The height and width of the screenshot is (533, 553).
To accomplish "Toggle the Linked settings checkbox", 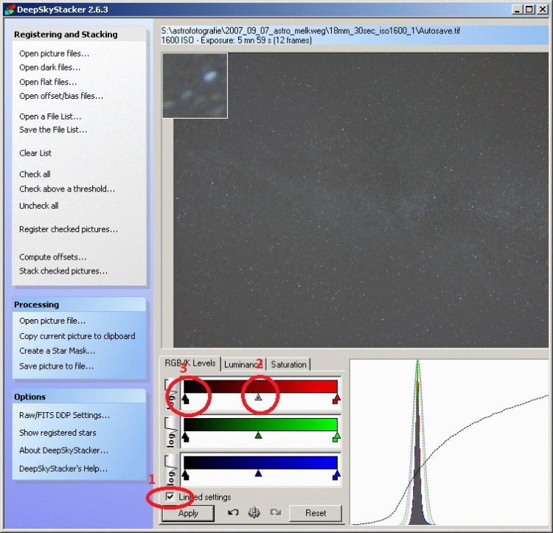I will click(x=170, y=497).
